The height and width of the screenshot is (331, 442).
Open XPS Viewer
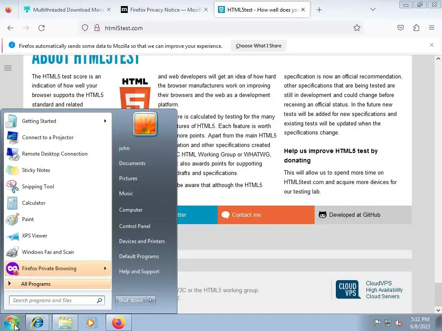[58, 236]
